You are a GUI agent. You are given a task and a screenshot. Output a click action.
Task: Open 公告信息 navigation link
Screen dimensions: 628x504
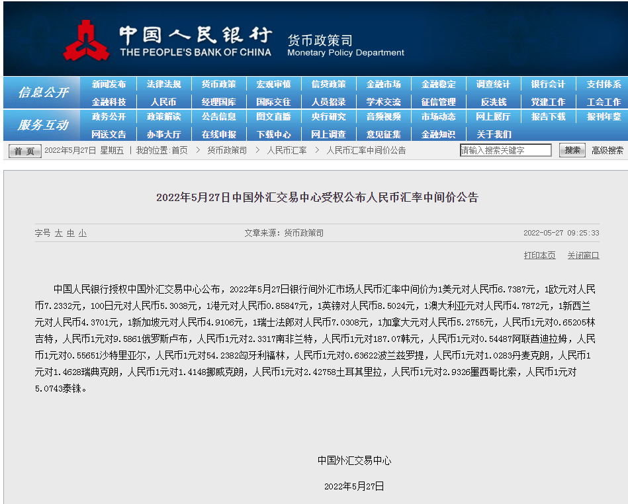218,117
